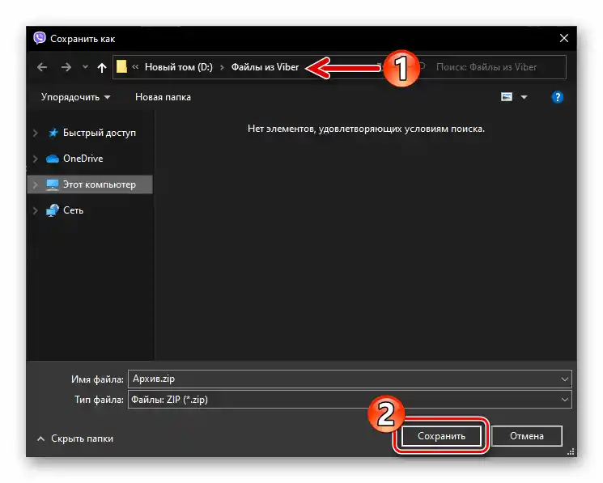Expand the OneDrive tree node
Screen dimensions: 603x483
tap(36, 159)
